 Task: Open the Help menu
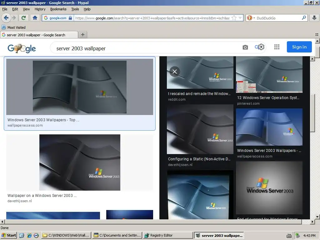87,9
